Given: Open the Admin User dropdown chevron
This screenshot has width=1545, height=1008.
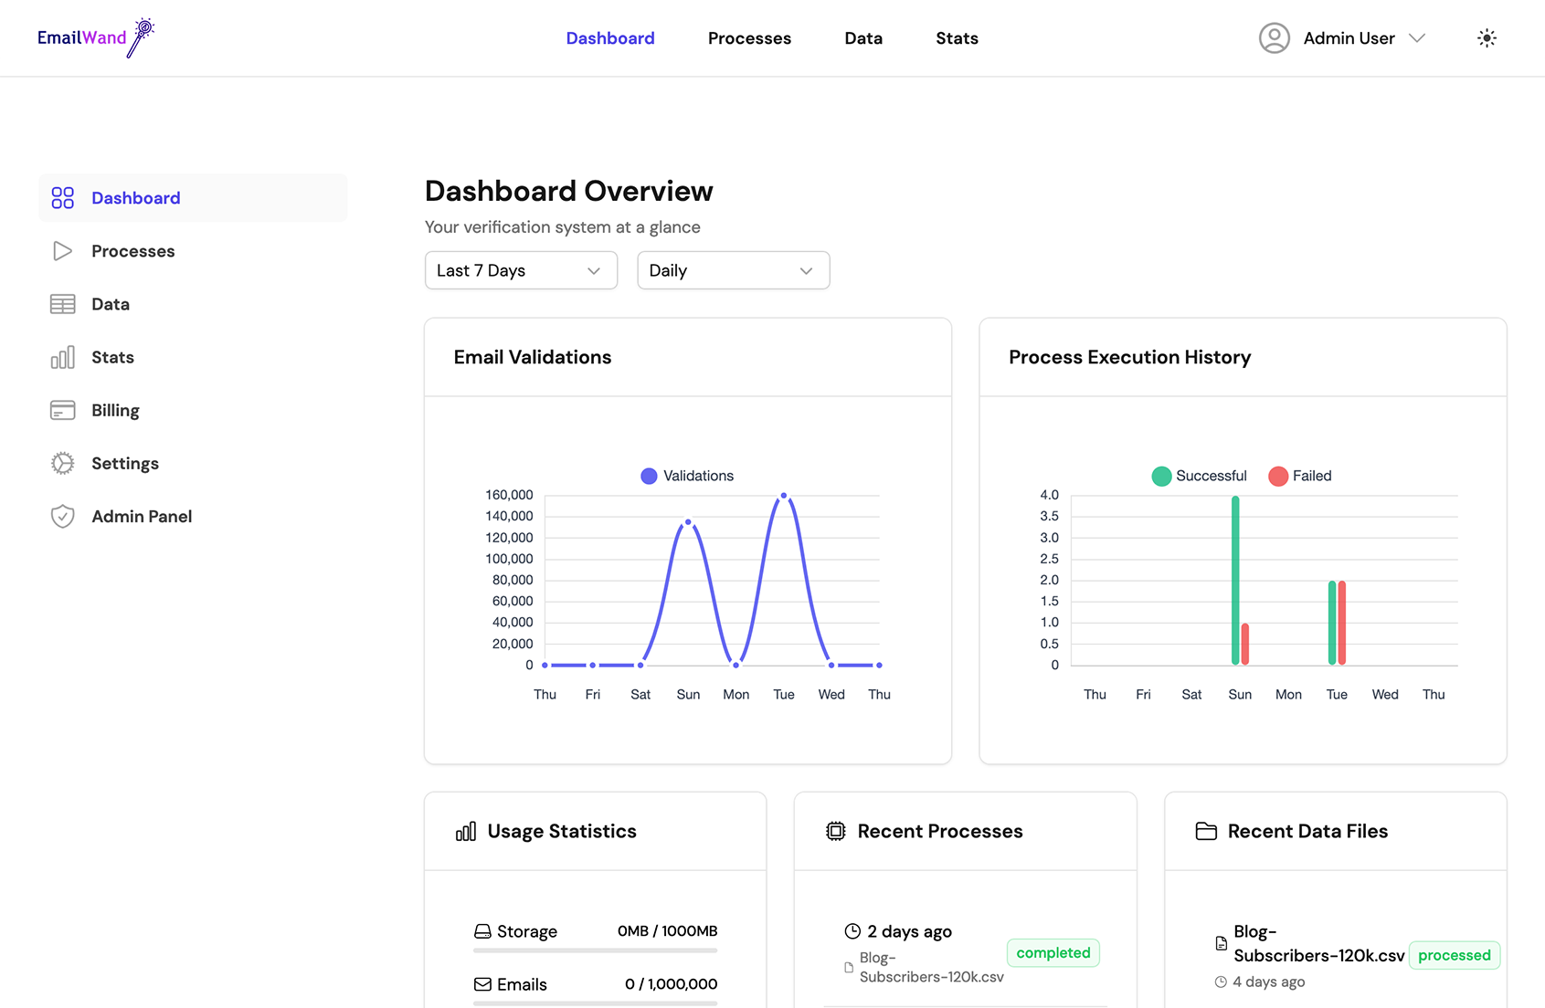Looking at the screenshot, I should [1417, 38].
